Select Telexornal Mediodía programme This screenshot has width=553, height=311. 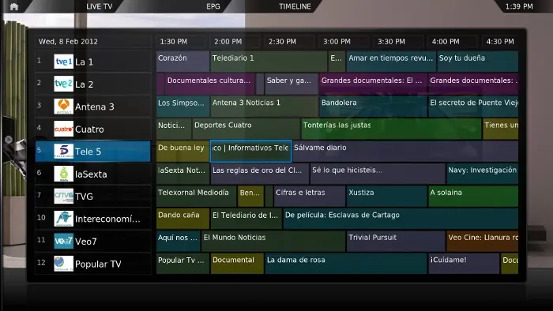coord(196,196)
